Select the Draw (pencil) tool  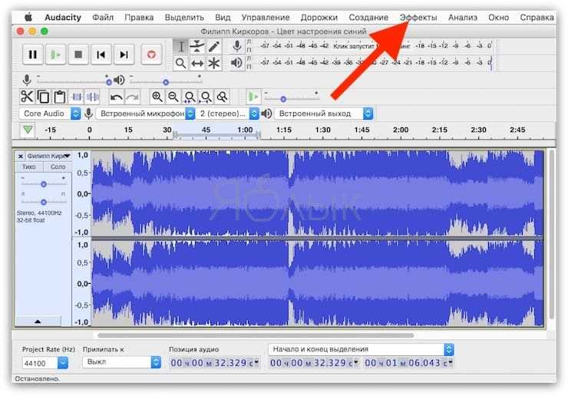point(213,47)
